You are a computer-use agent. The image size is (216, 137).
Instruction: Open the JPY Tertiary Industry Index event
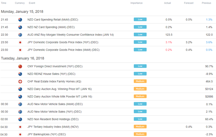[x=53, y=127]
